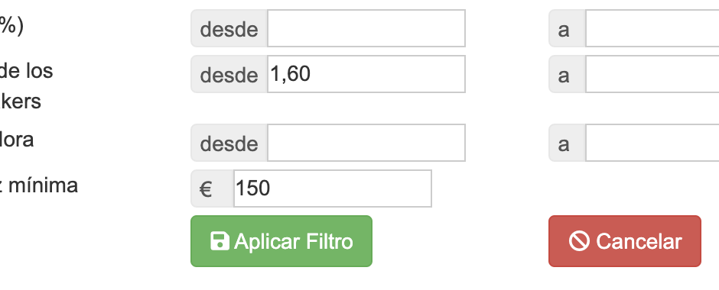
Task: Click the empty 'desde' field in the percentage row
Action: (366, 28)
